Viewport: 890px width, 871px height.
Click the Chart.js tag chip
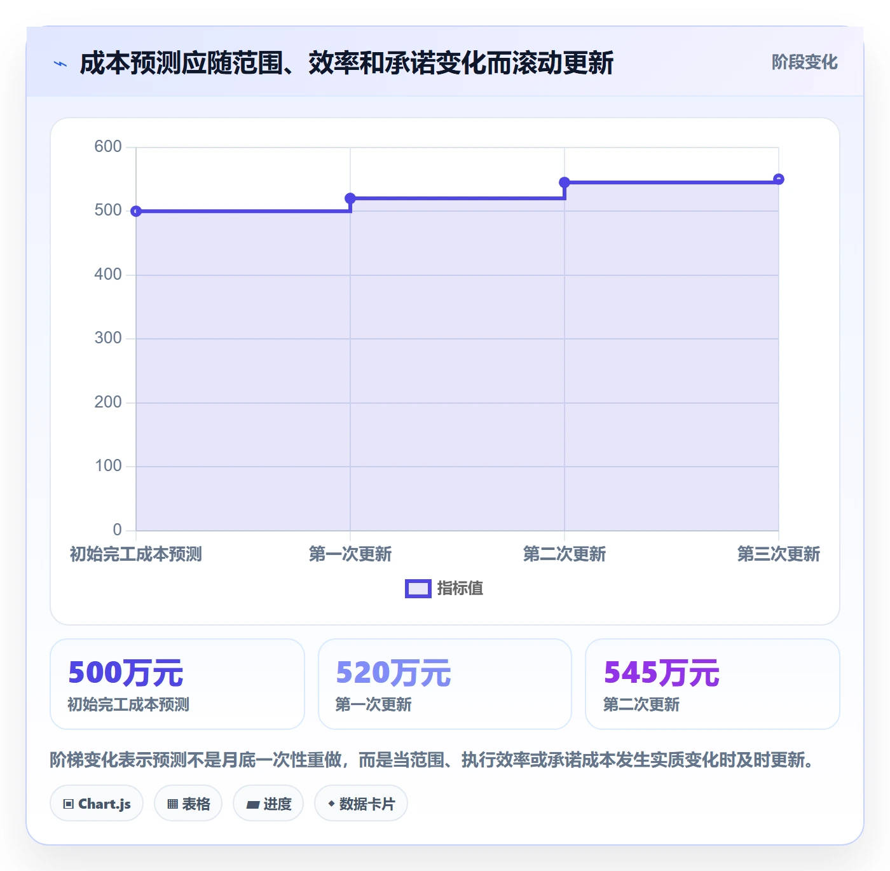point(97,804)
